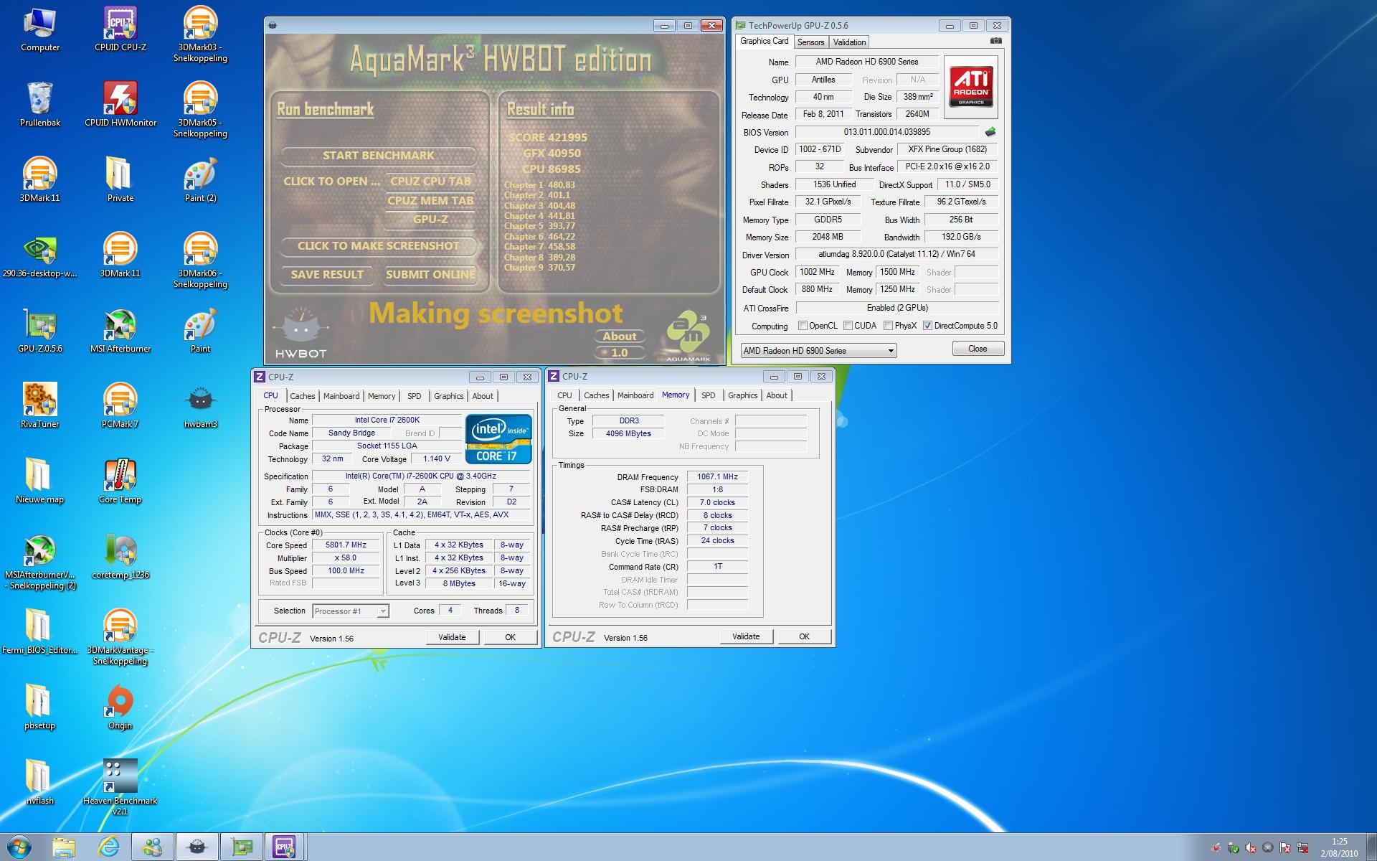Switch to CPU-Z taskbar button
1377x861 pixels.
(285, 847)
